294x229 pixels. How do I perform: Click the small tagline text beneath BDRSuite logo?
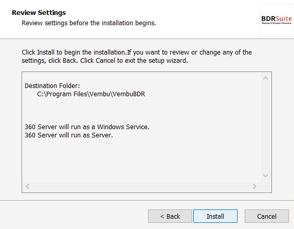(277, 23)
